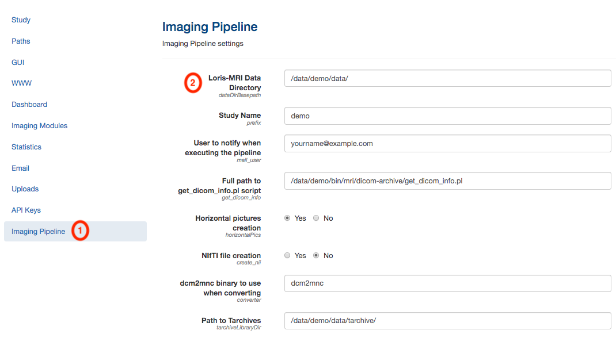Edit the get_dicom_info.pl script path field
This screenshot has width=616, height=338.
pos(447,180)
